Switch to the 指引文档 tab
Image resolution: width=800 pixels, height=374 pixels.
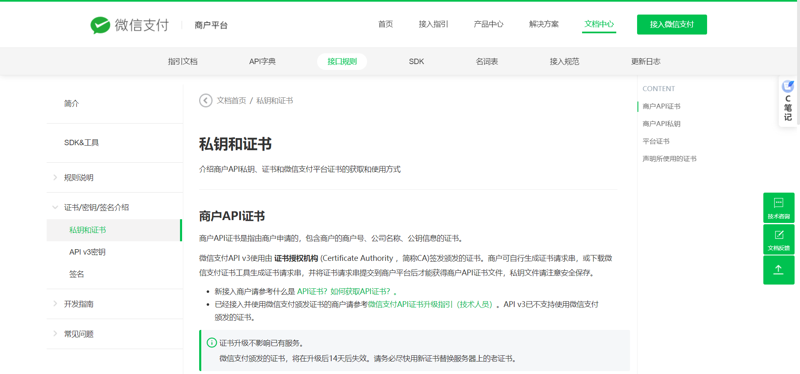(x=182, y=62)
